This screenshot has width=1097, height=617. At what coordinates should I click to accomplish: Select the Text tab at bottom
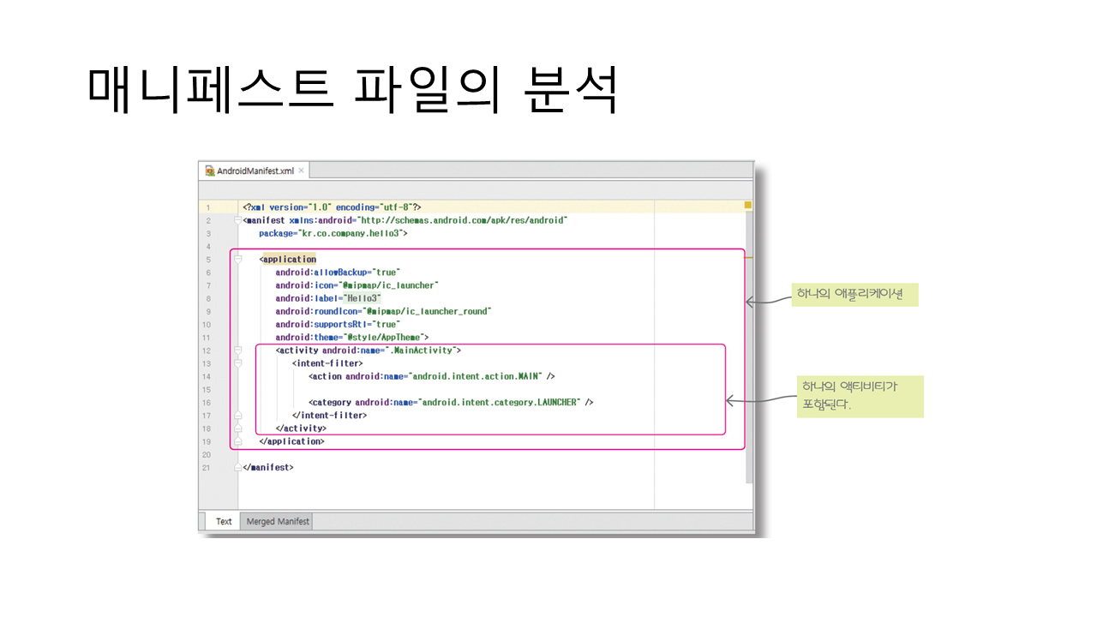coord(224,521)
